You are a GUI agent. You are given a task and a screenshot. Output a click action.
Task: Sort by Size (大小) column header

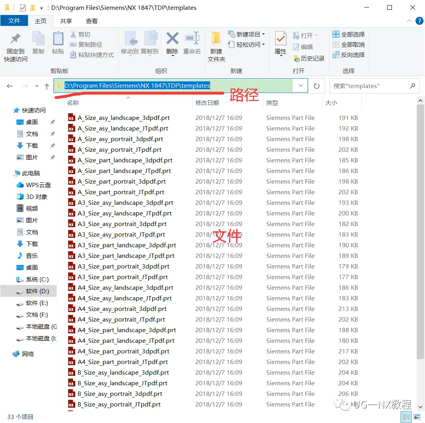[331, 103]
